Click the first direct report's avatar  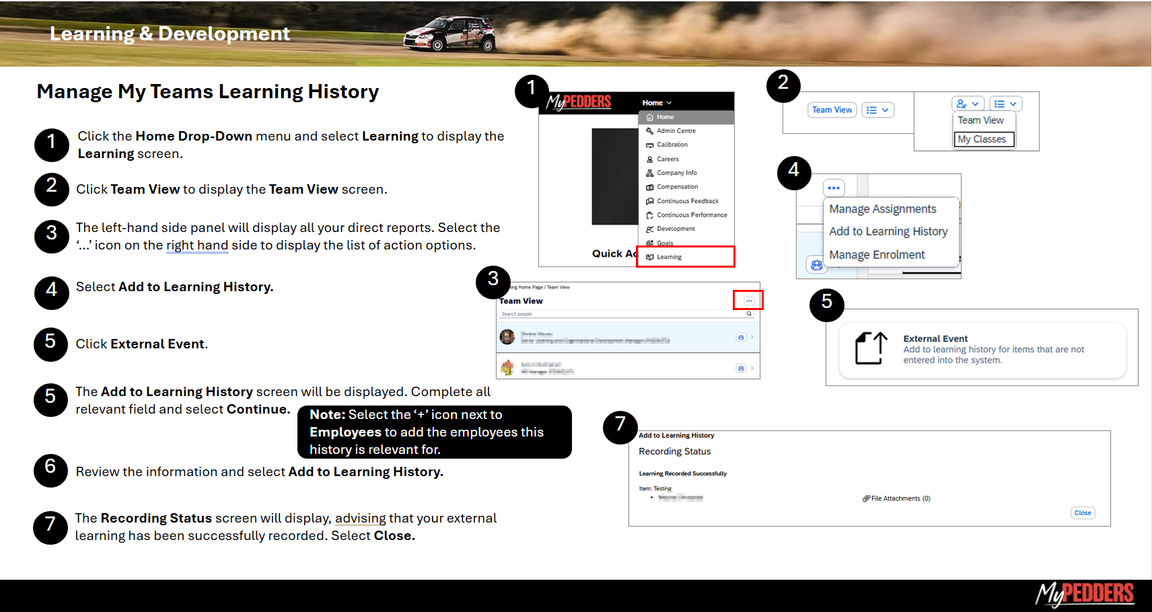coord(507,337)
